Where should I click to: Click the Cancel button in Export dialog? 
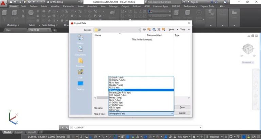pyautogui.click(x=182, y=113)
